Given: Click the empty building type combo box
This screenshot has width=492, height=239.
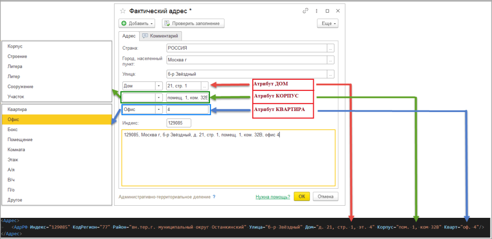Looking at the screenshot, I should (139, 97).
